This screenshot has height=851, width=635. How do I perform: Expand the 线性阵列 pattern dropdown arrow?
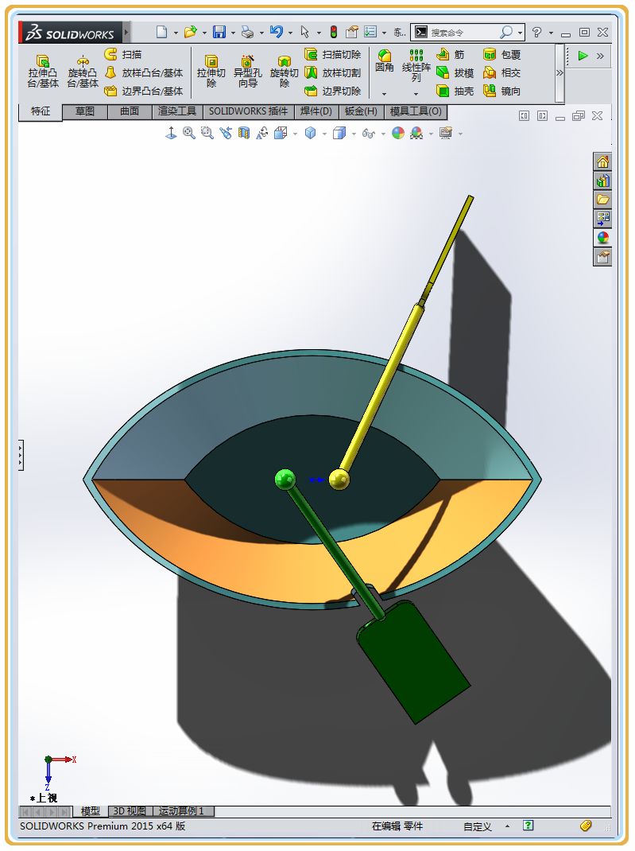[416, 95]
